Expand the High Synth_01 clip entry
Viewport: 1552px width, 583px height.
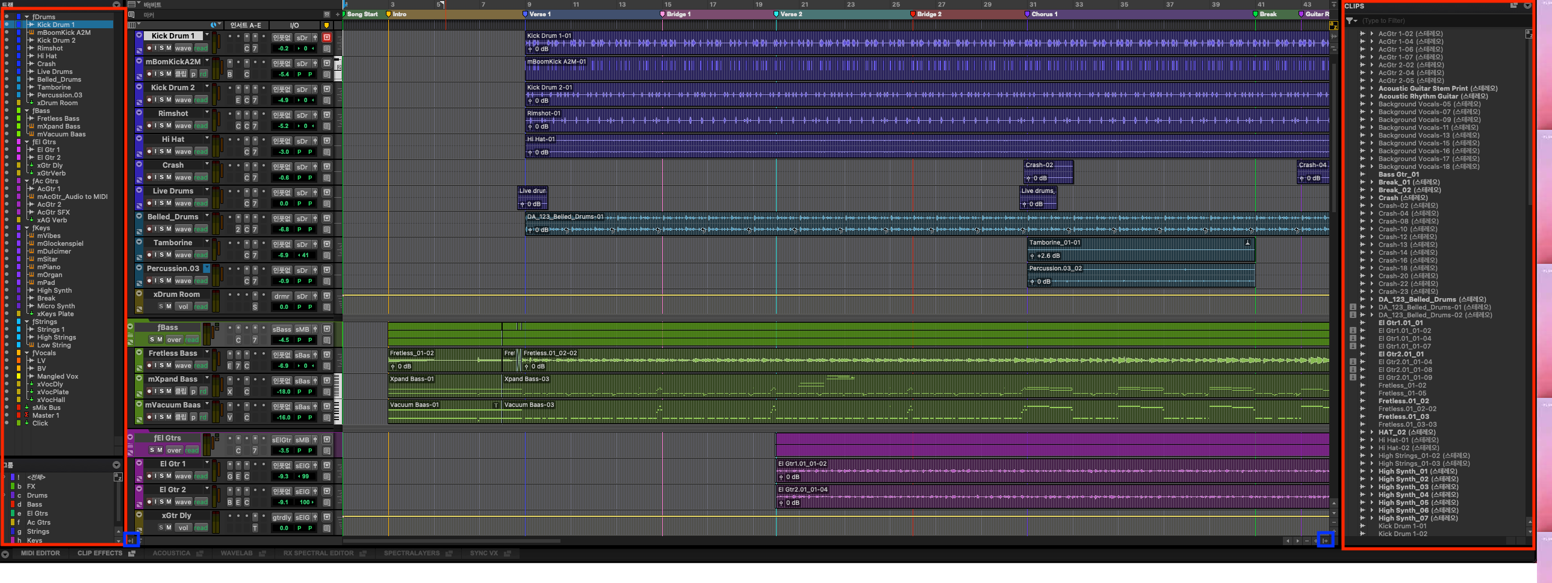pyautogui.click(x=1371, y=471)
